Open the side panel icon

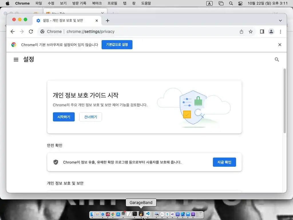click(x=262, y=32)
